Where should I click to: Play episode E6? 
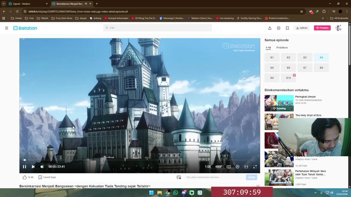pyautogui.click(x=288, y=68)
